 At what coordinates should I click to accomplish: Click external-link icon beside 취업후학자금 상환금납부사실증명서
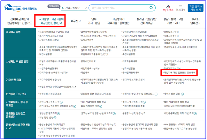[x=75, y=87]
